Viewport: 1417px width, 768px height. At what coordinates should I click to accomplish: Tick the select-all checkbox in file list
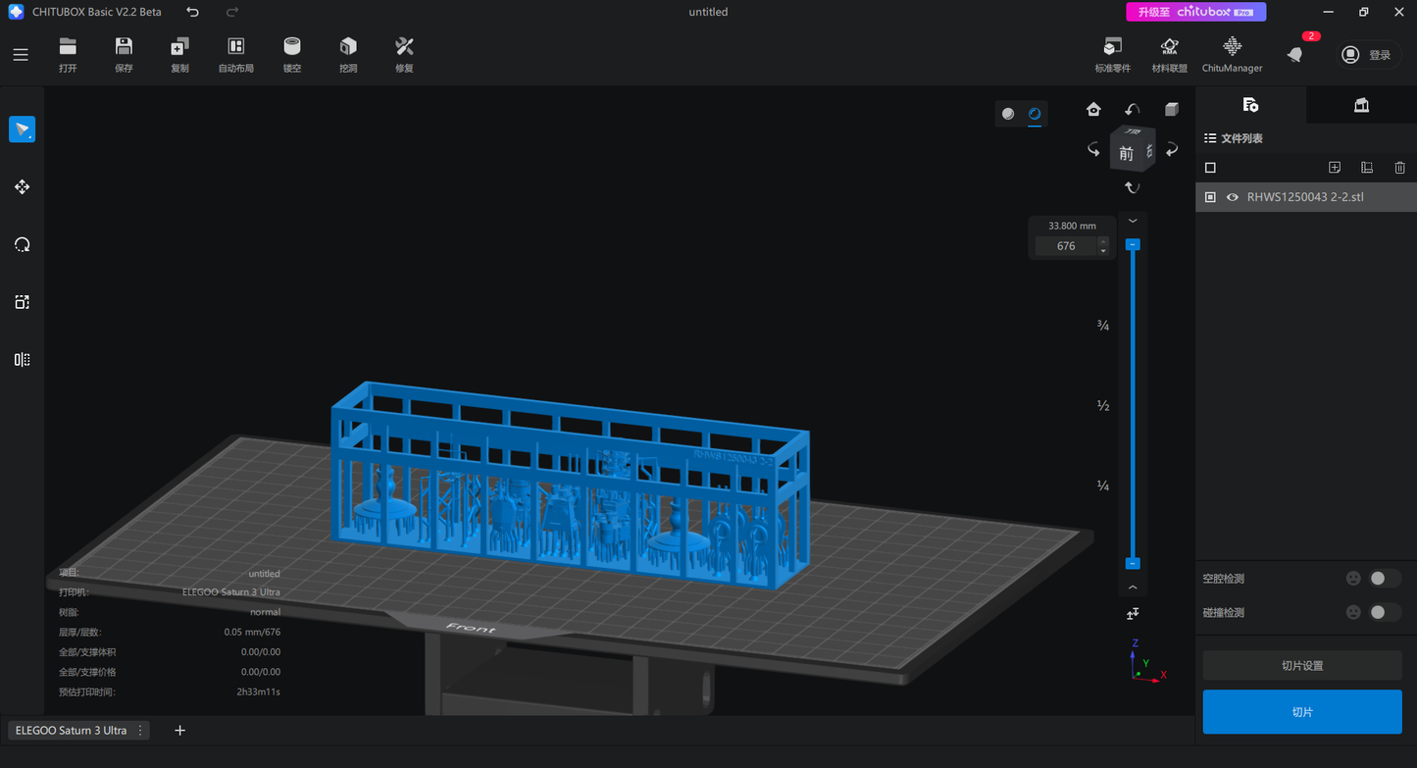[x=1210, y=168]
